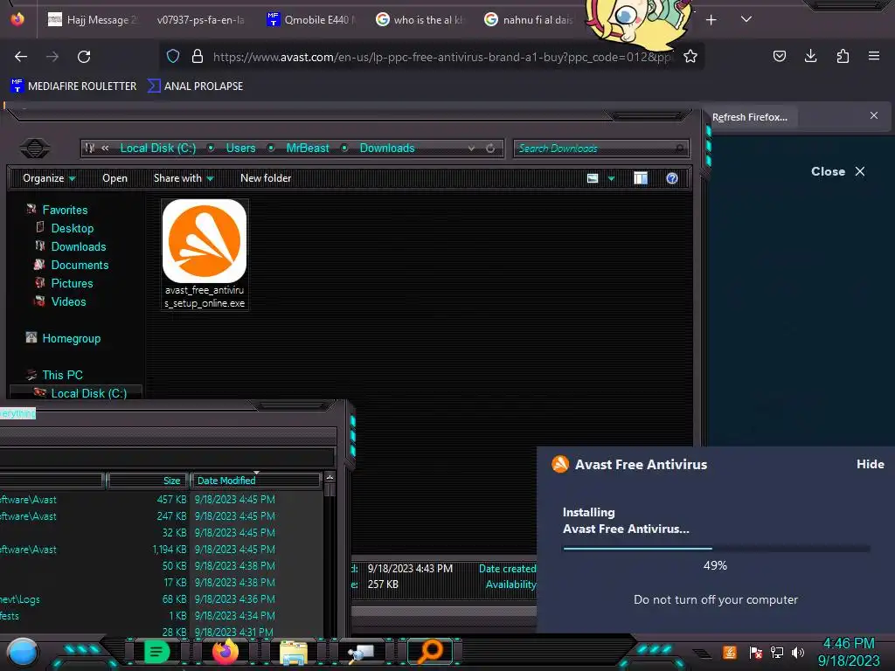This screenshot has height=671, width=895.
Task: Click the Firefox URL address field
Action: [442, 57]
